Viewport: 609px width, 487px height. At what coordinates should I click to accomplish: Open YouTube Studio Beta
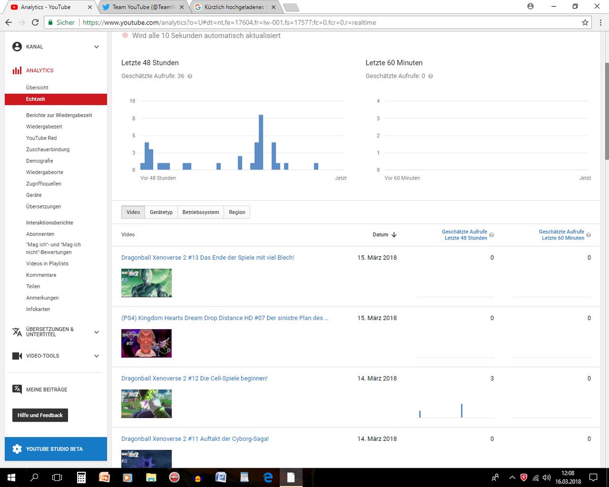click(56, 449)
